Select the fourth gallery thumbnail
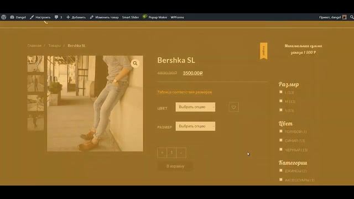 (35, 123)
